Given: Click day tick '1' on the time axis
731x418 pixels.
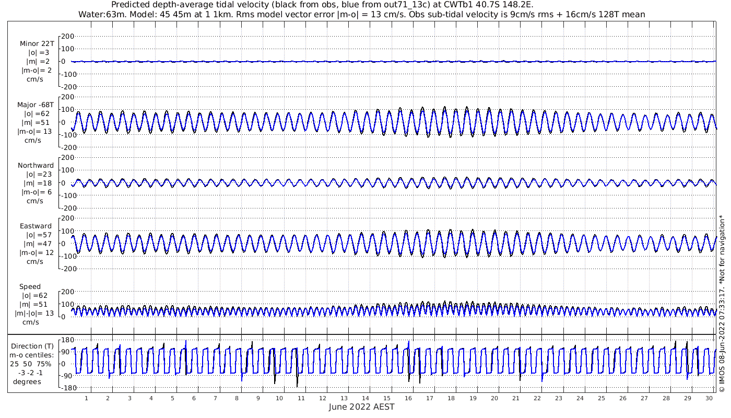Looking at the screenshot, I should [86, 398].
